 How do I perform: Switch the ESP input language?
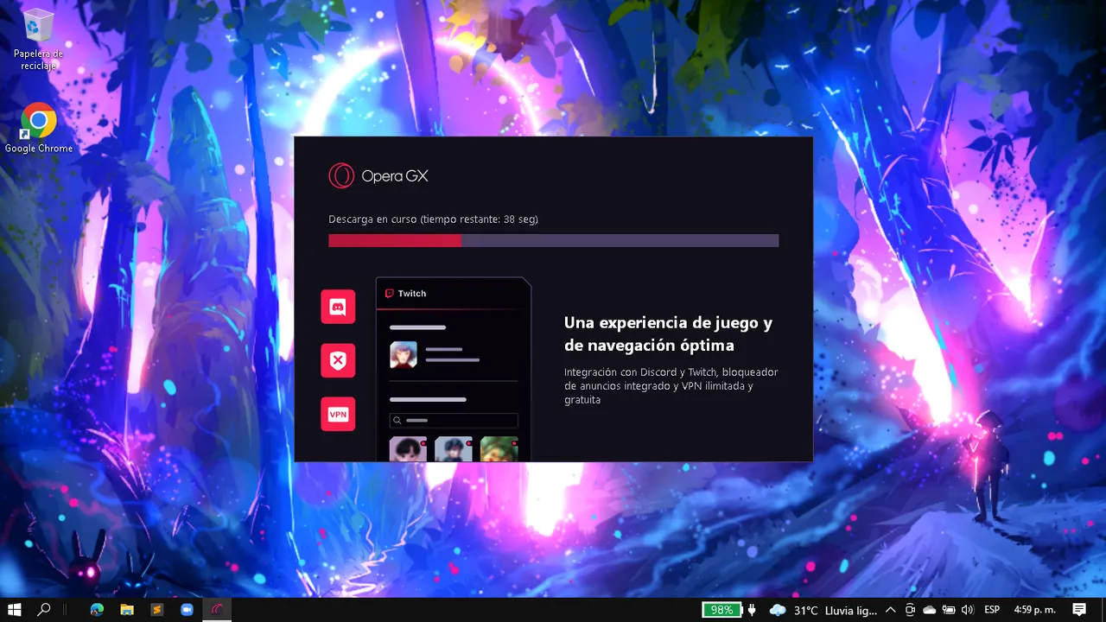(x=992, y=610)
